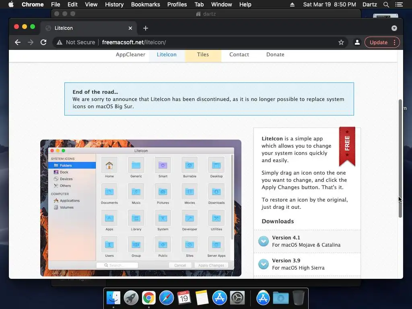Click the App Store icon beside Downloads folder
The height and width of the screenshot is (309, 412).
point(263,298)
